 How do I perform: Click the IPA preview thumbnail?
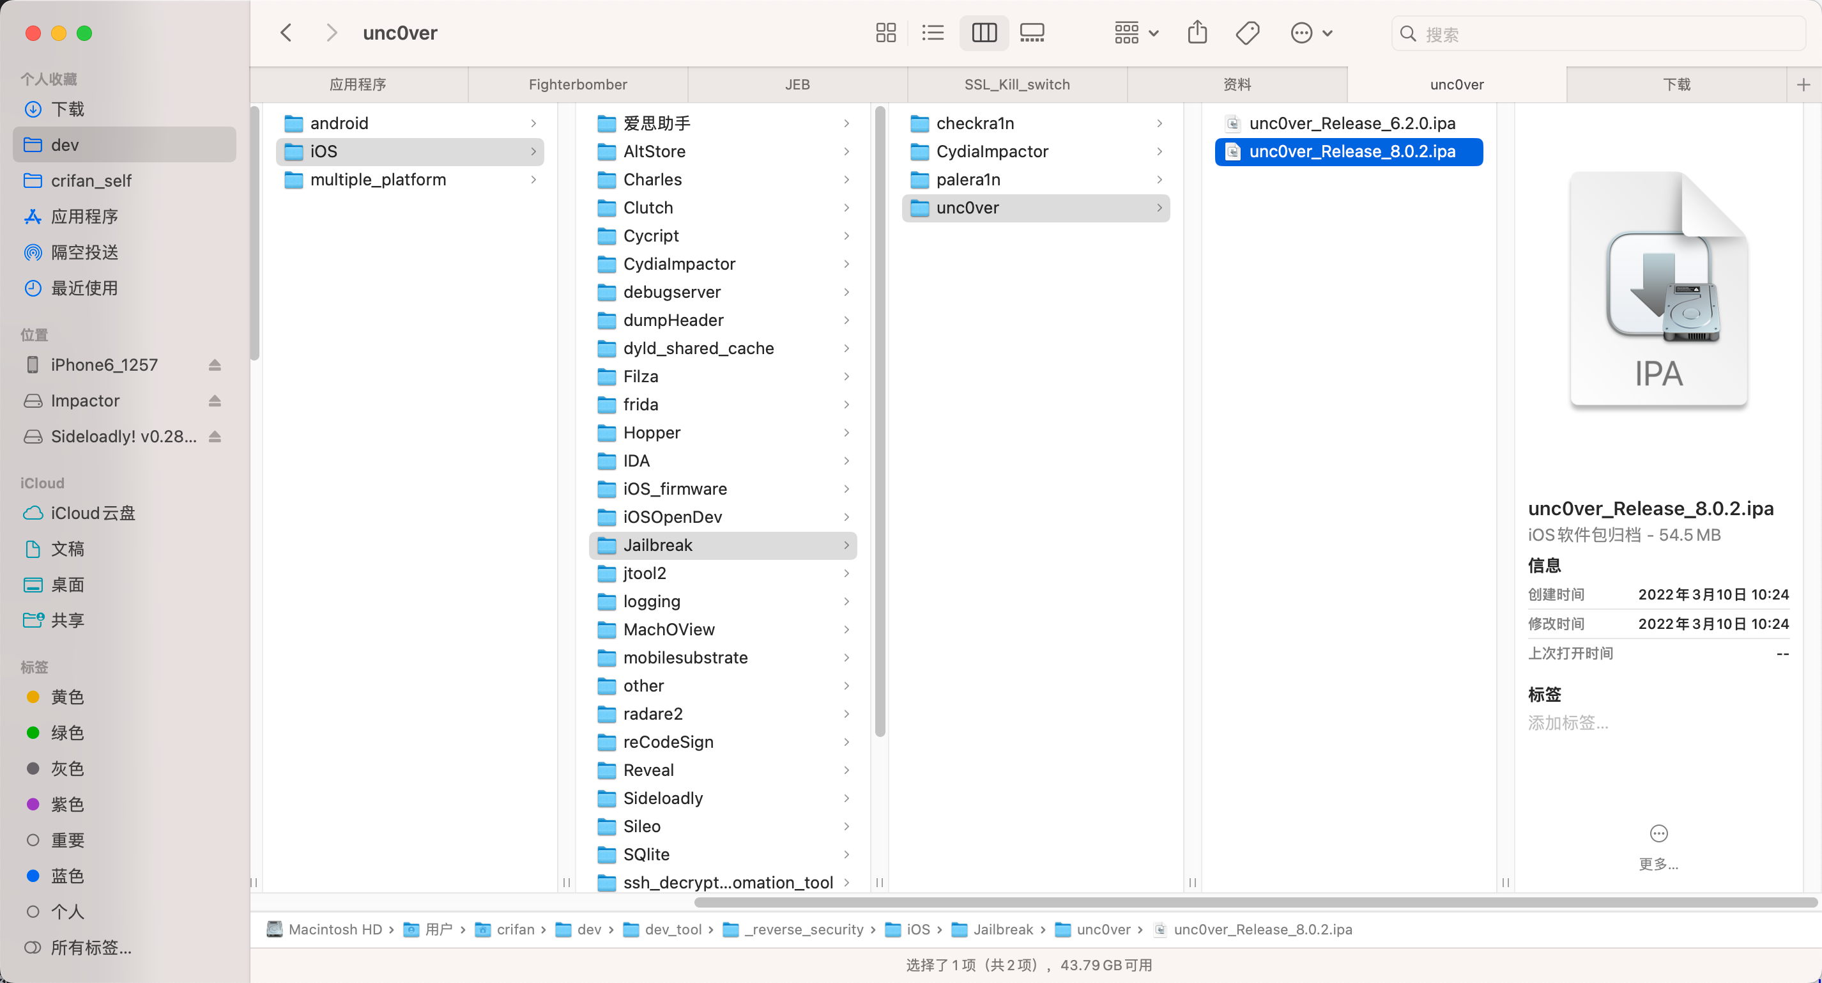(x=1658, y=290)
